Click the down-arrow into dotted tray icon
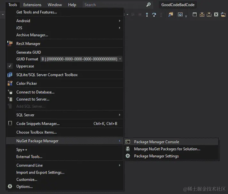228x194 pixels. click(202, 14)
